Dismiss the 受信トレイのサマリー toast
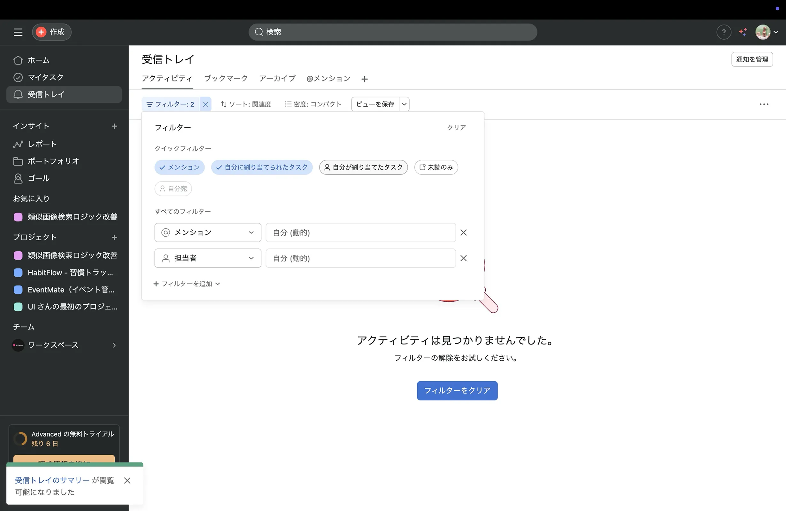Screen dimensions: 786x511 tap(127, 481)
